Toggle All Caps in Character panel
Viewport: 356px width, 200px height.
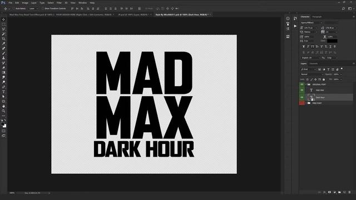313,47
